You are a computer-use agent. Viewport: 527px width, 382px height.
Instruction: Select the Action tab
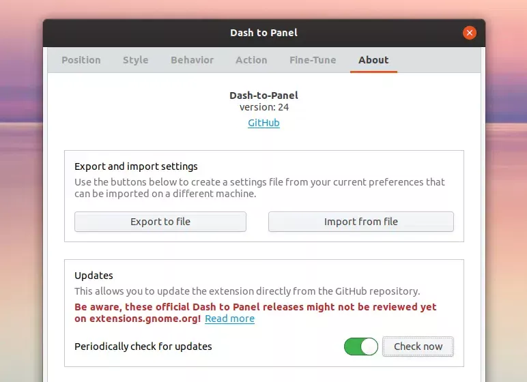(251, 60)
